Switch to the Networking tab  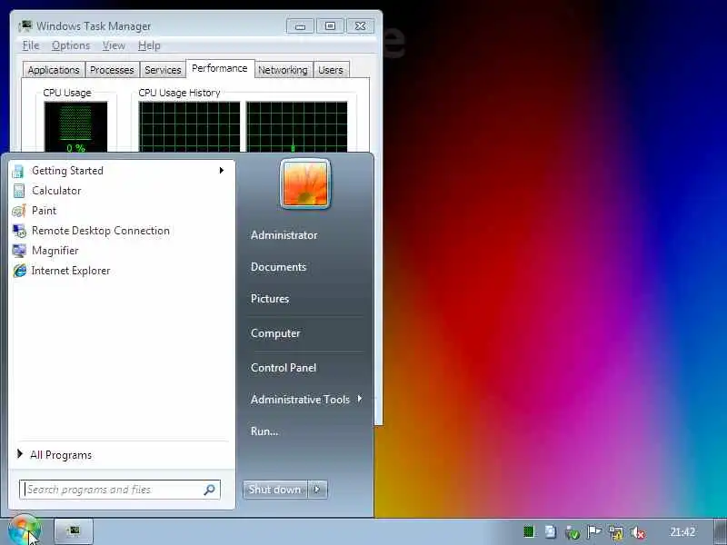(283, 70)
